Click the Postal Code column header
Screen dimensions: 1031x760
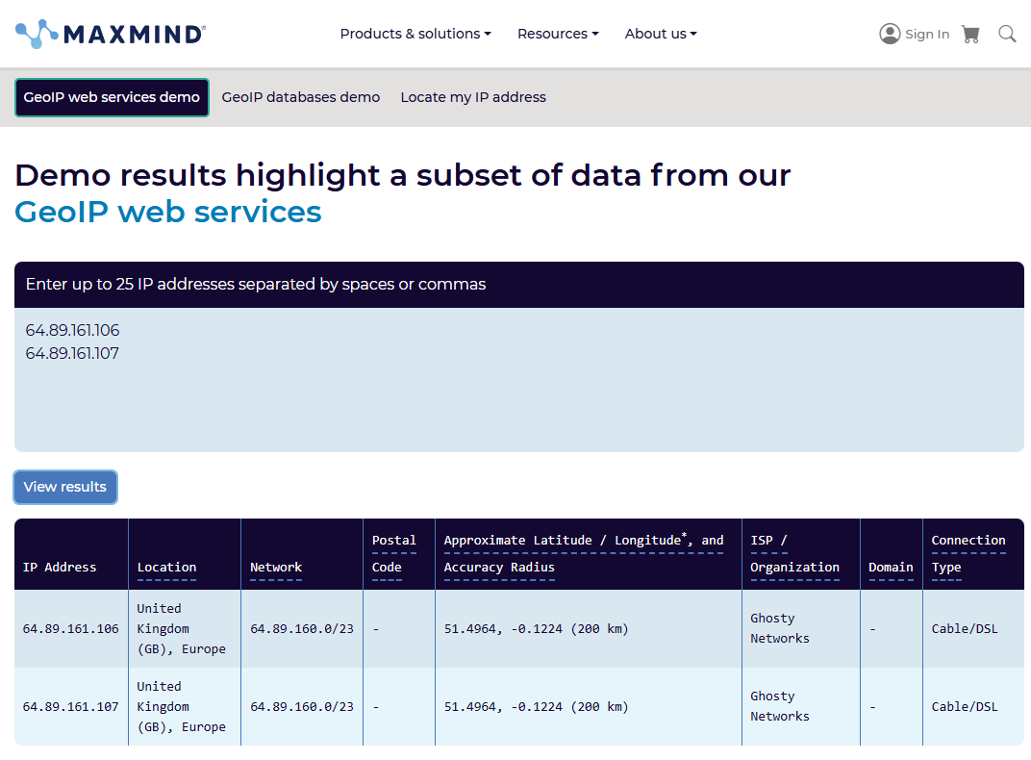click(394, 554)
